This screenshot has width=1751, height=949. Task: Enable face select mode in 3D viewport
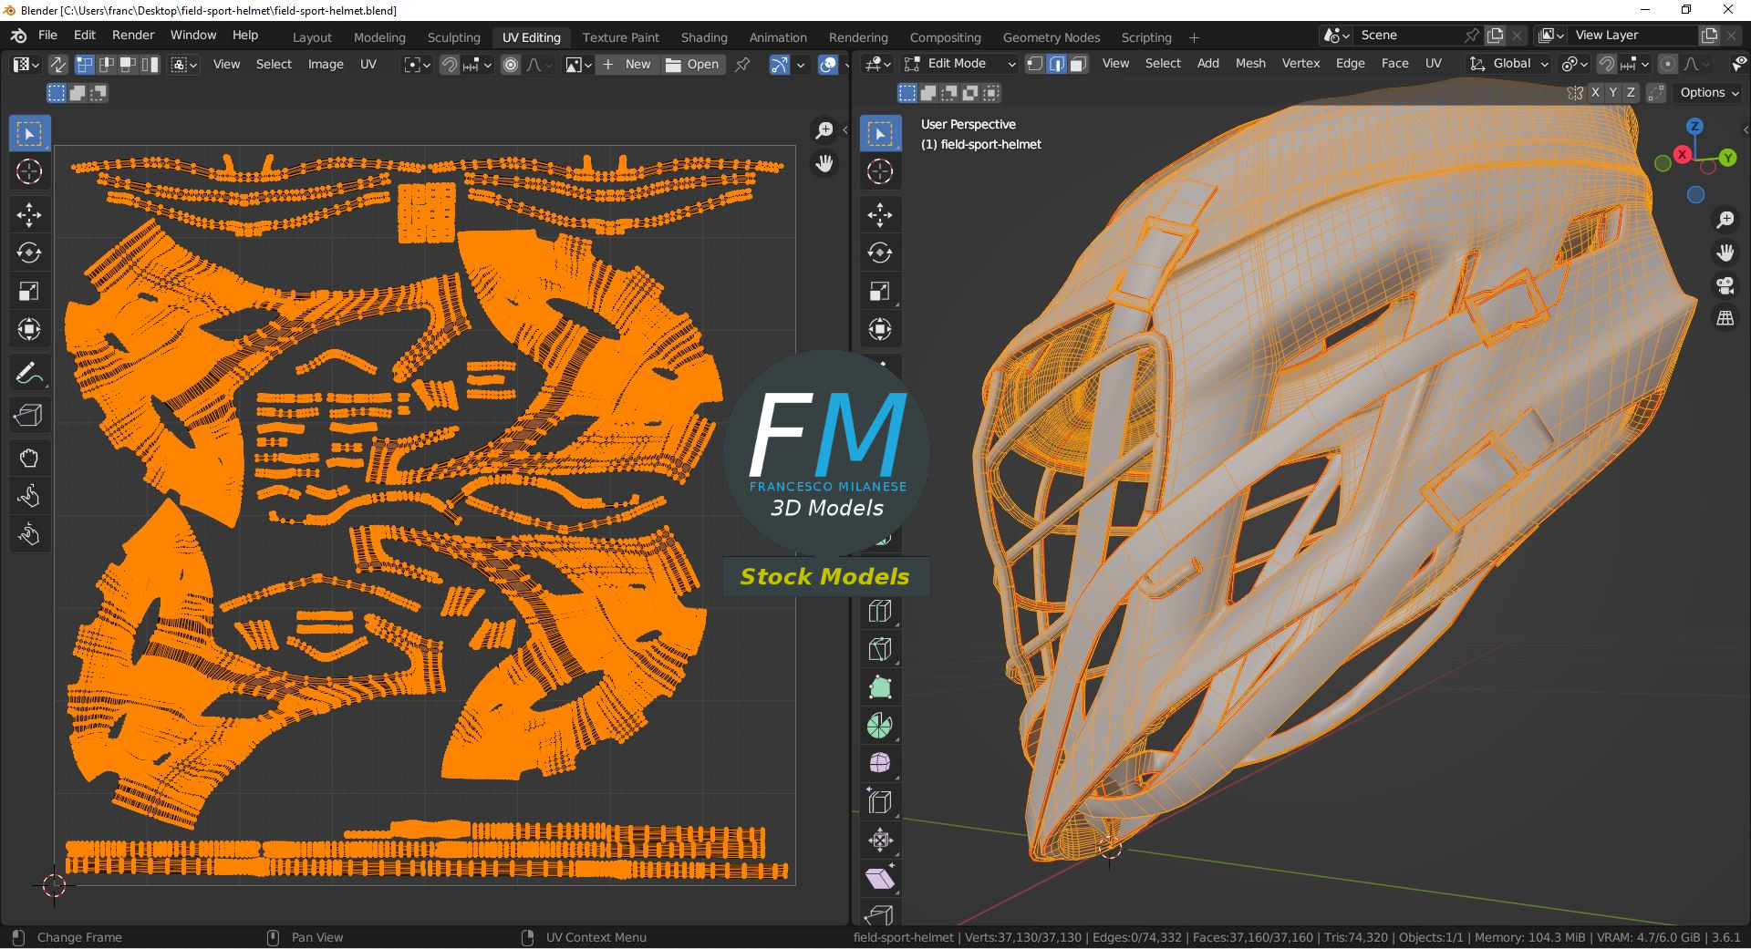click(1078, 64)
